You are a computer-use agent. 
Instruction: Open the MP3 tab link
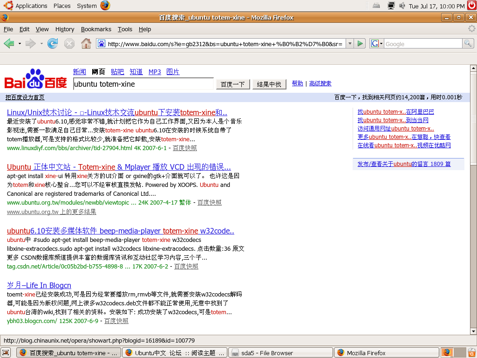[155, 72]
